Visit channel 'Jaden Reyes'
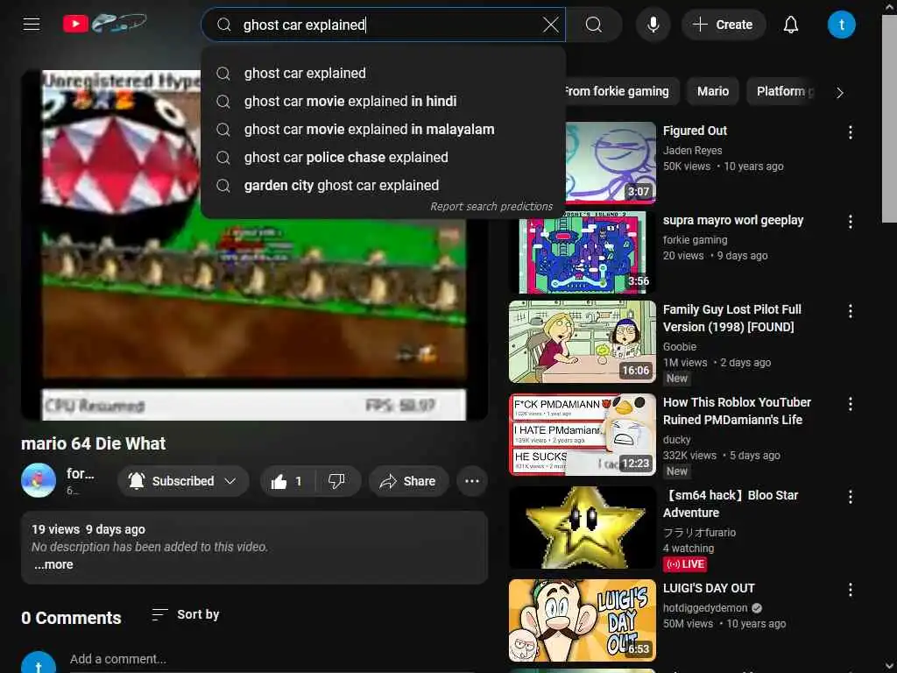This screenshot has width=897, height=673. coord(692,151)
